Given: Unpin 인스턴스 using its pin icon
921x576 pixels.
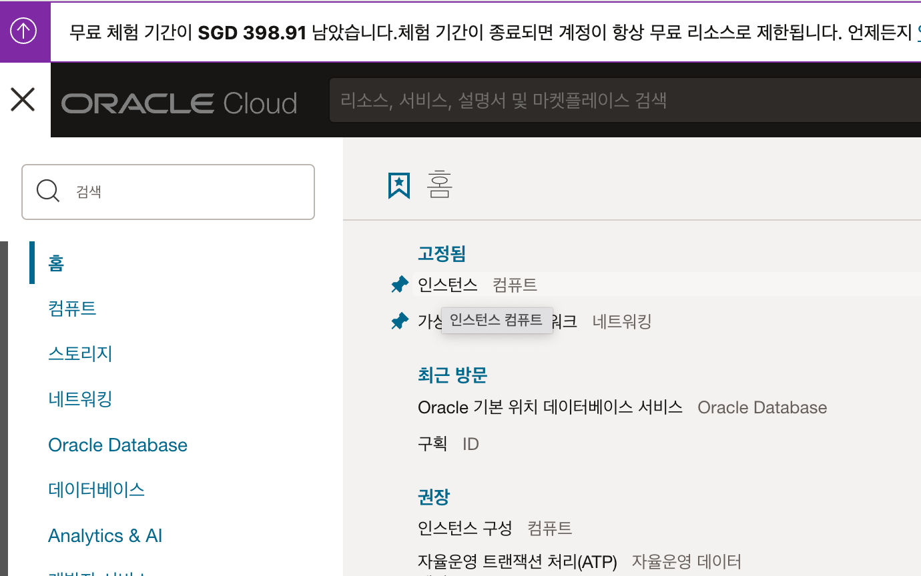Looking at the screenshot, I should point(399,285).
